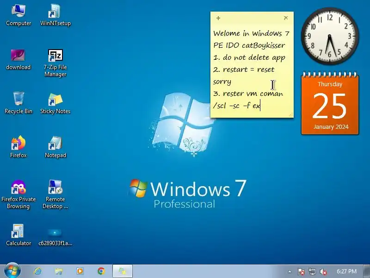
Task: Open Windows Explorer folder from taskbar
Action: point(59,271)
